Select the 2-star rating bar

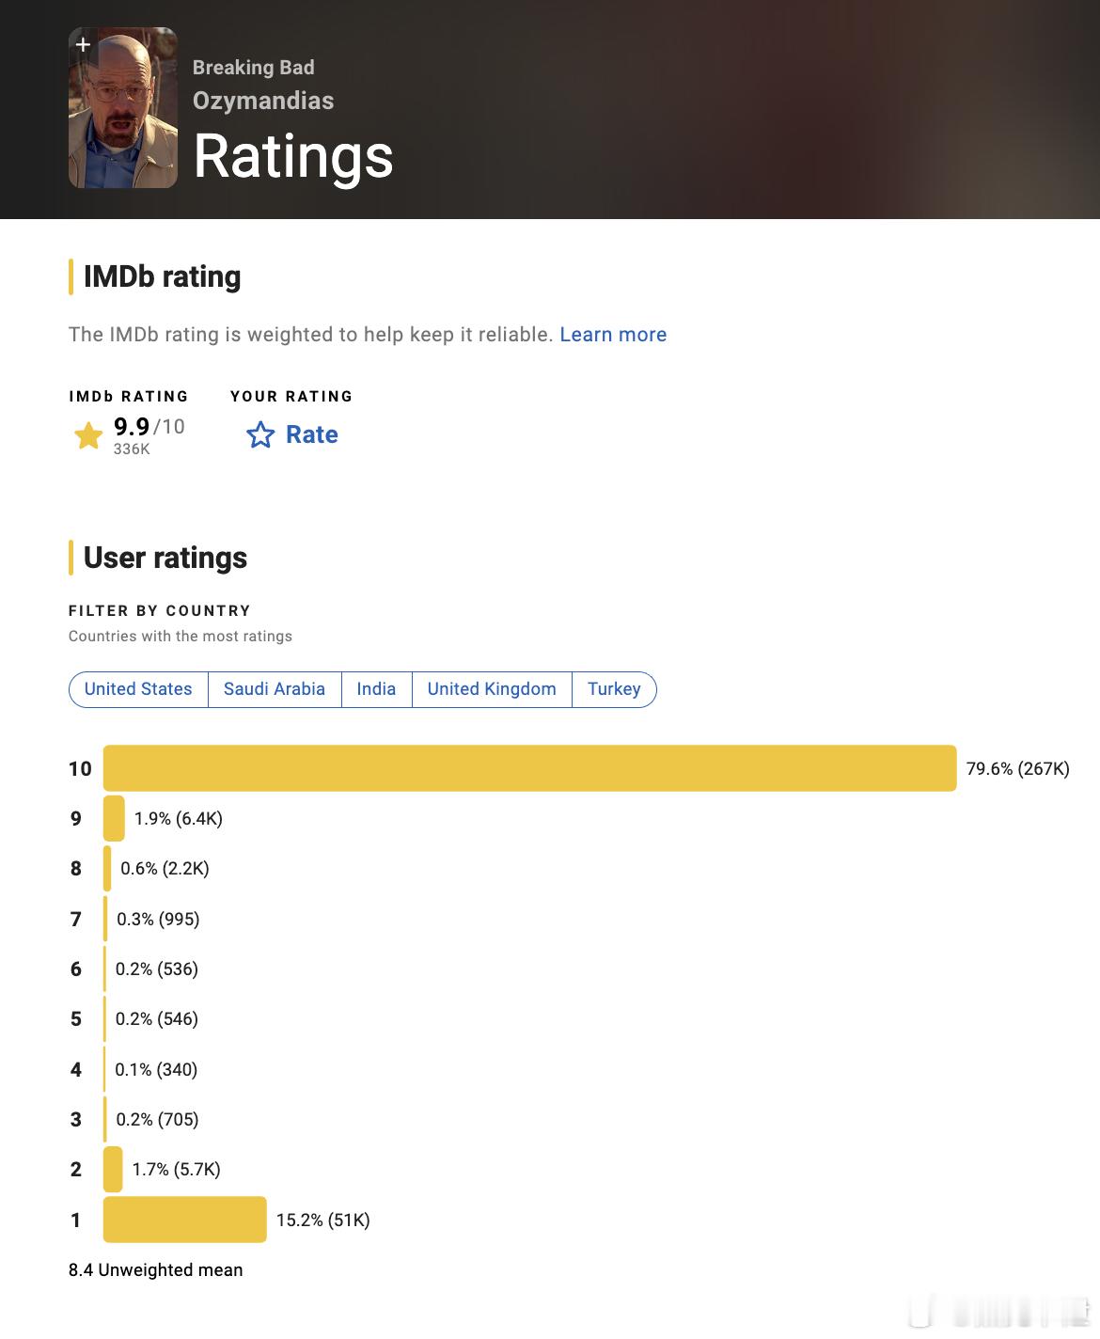coord(113,1170)
